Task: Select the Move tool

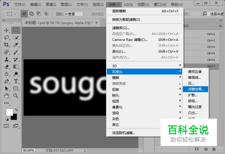Action: (x=7, y=30)
